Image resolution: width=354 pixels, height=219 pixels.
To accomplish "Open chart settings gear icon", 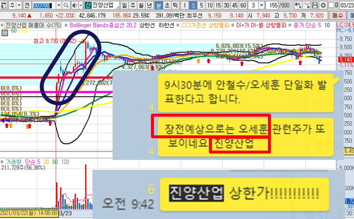I will click(323, 5).
